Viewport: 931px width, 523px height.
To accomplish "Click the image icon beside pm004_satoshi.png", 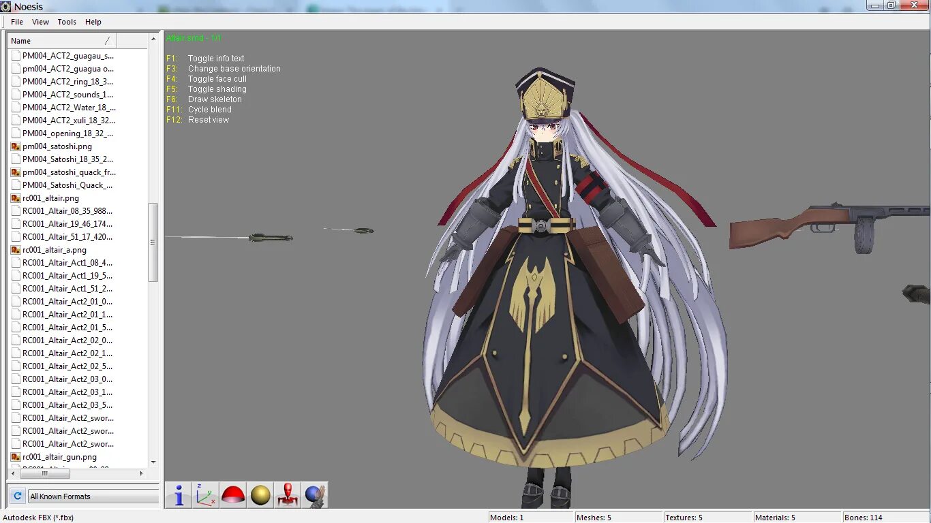I will (x=16, y=146).
